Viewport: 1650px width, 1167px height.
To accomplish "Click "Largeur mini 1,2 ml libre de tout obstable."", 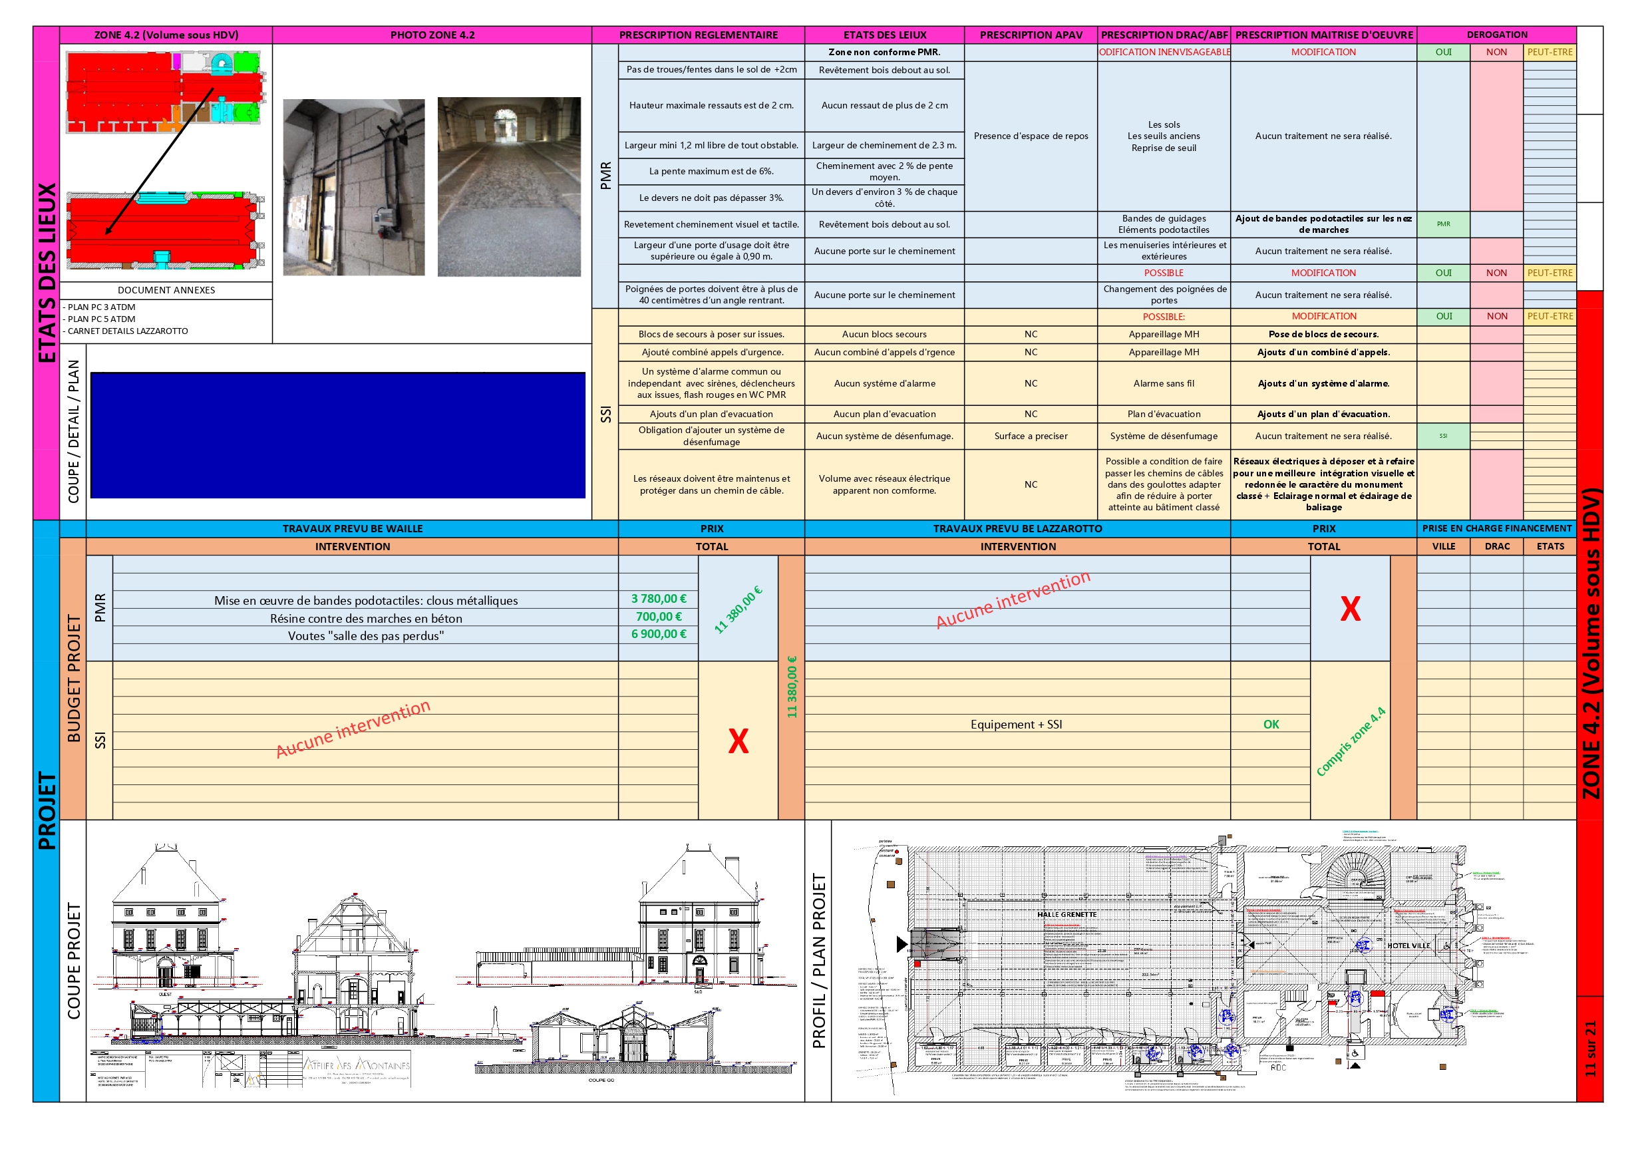I will (x=711, y=145).
